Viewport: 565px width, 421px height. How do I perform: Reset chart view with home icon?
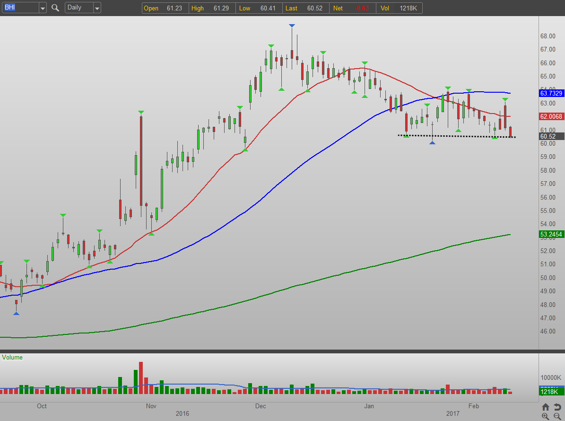(x=546, y=407)
